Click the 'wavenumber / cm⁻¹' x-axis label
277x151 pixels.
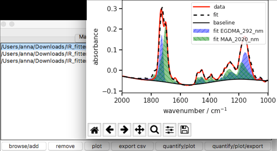coord(195,110)
